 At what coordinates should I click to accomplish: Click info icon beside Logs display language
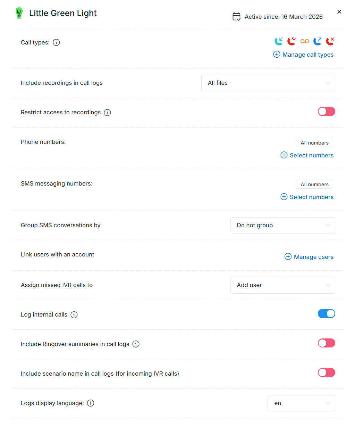point(91,403)
